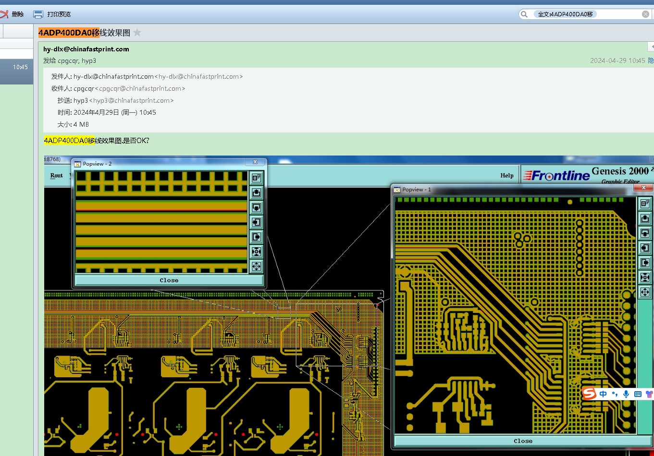Click the zoom out icon in Popview - 2

point(256,266)
